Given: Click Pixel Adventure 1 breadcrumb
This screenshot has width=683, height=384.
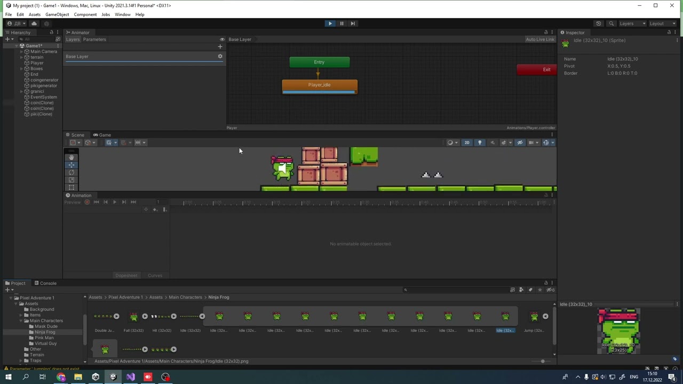Looking at the screenshot, I should pyautogui.click(x=125, y=297).
